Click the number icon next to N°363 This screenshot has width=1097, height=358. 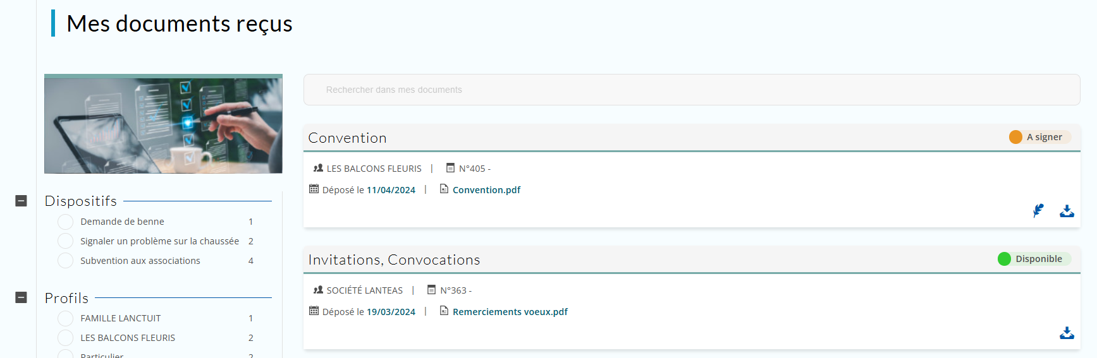431,290
